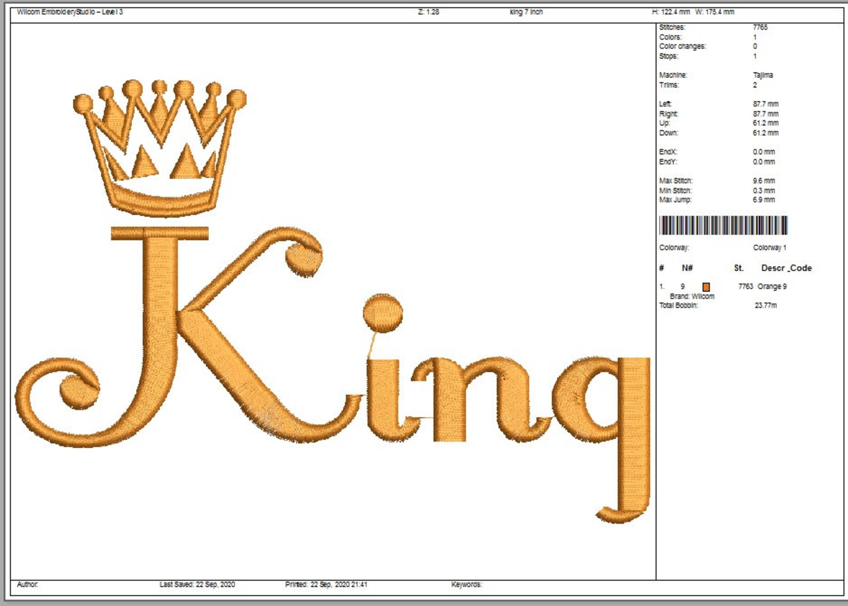This screenshot has width=848, height=606.
Task: Click the Max Stitch value 9.6 mm
Action: [x=764, y=181]
